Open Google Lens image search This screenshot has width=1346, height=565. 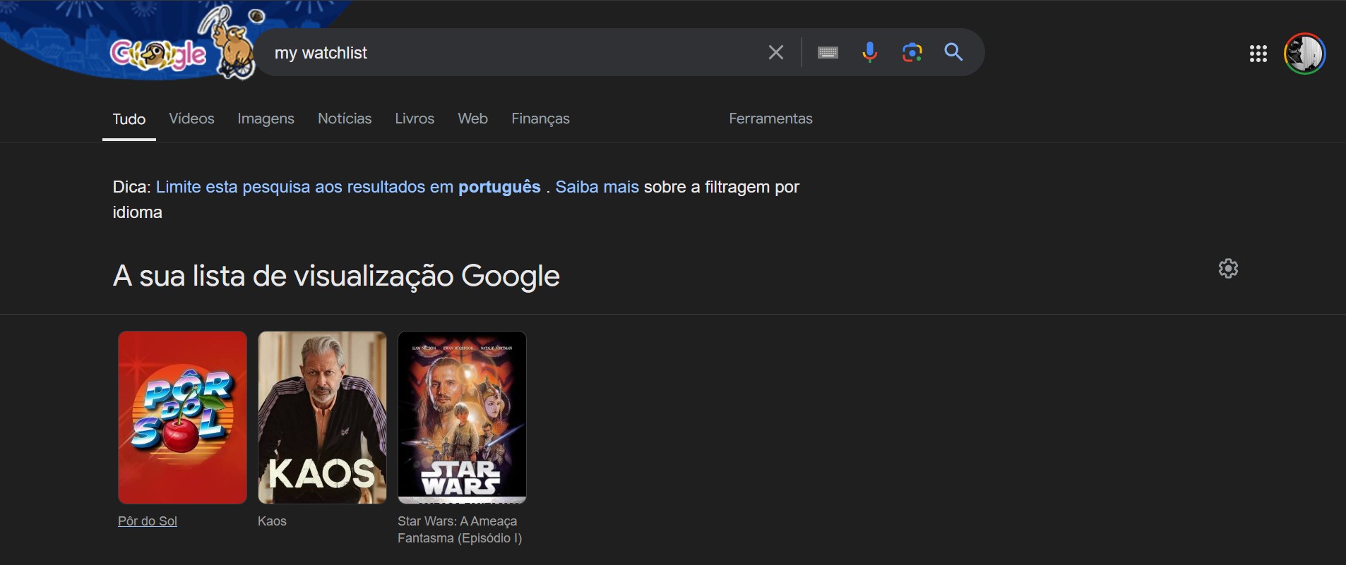(912, 52)
